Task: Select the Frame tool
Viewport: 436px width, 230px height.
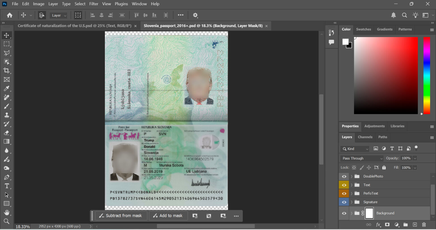Action: (7, 80)
